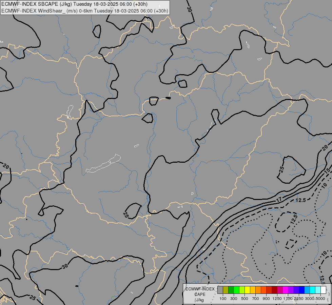Pick the lime yellow-green legend swatch
Viewport: 332px width, 305px height.
pos(242,290)
